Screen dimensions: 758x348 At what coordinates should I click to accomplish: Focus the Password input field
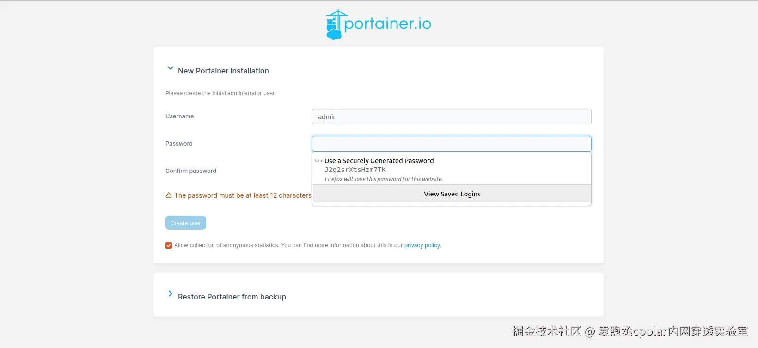pos(452,144)
